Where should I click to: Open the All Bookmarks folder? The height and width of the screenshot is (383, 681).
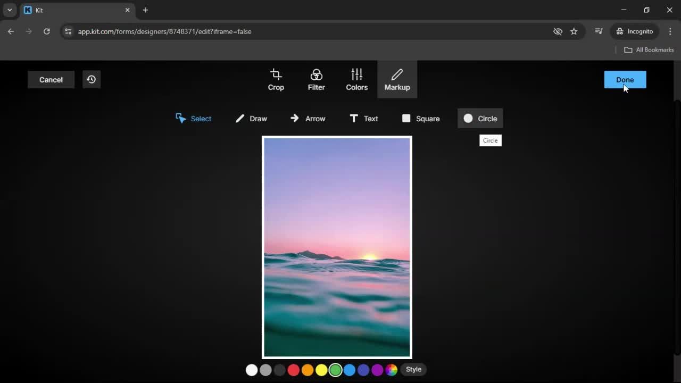(x=649, y=49)
